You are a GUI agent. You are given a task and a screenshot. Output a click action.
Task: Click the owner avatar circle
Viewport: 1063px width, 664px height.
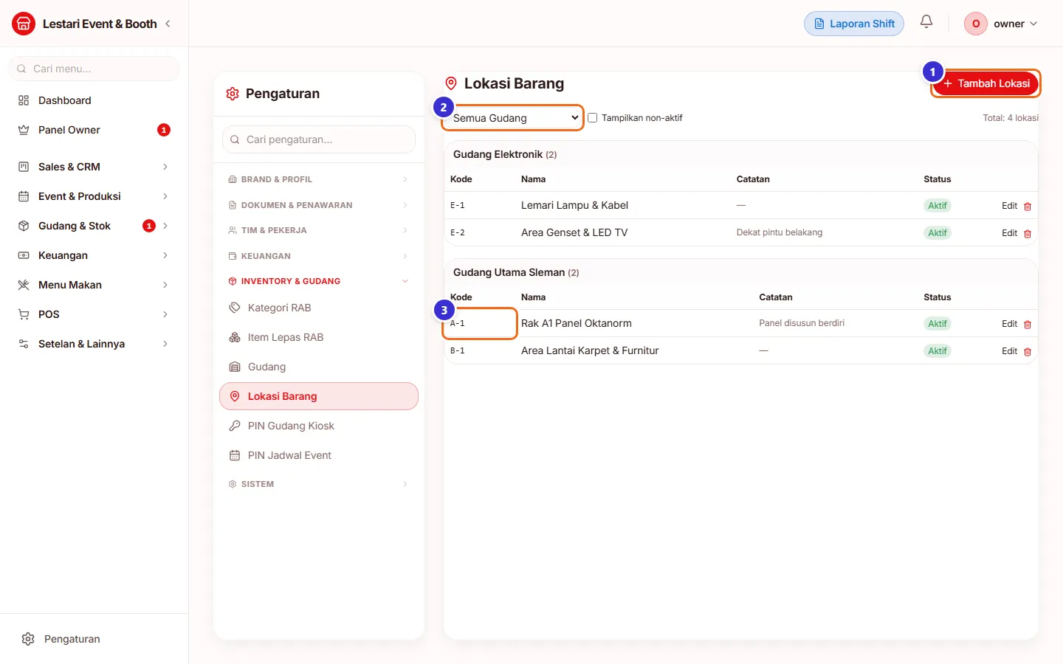coord(975,24)
